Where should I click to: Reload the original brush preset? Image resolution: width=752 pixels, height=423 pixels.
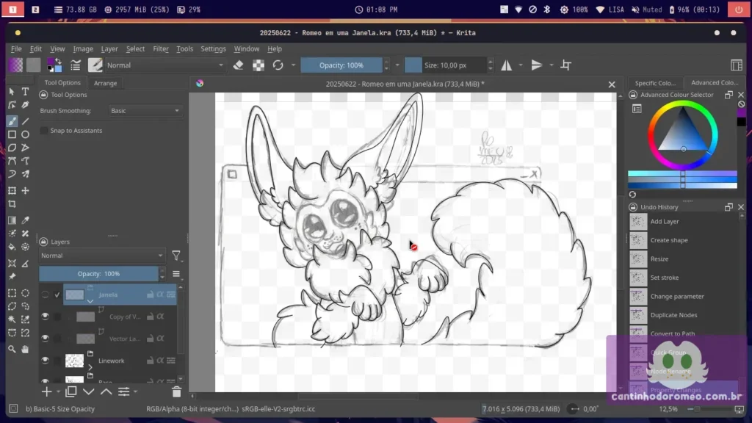click(x=278, y=65)
